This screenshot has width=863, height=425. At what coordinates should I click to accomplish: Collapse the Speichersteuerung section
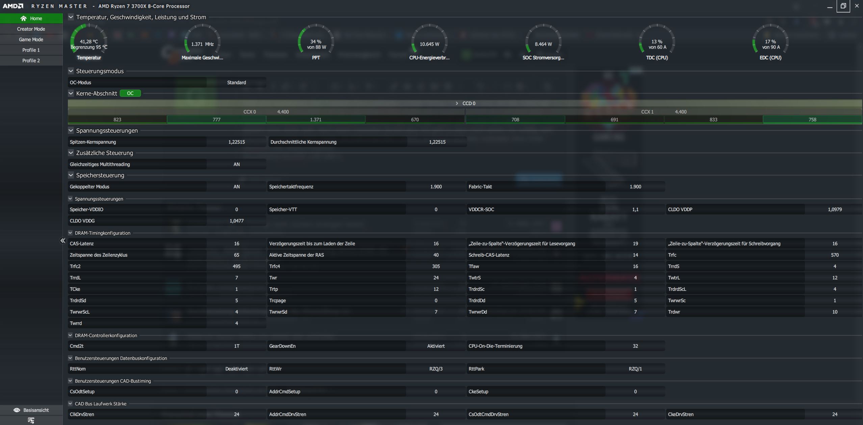click(71, 175)
